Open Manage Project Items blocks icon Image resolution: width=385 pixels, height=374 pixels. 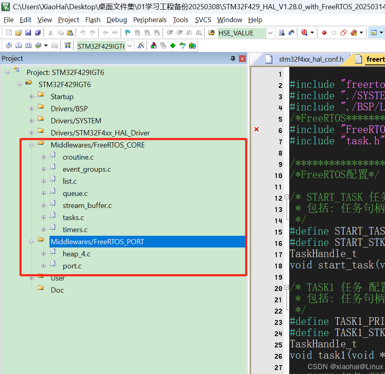tap(153, 46)
